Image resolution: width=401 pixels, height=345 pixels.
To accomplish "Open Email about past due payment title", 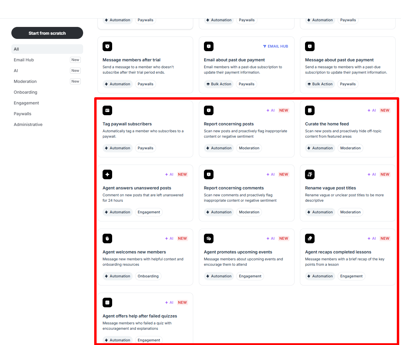I will click(234, 60).
